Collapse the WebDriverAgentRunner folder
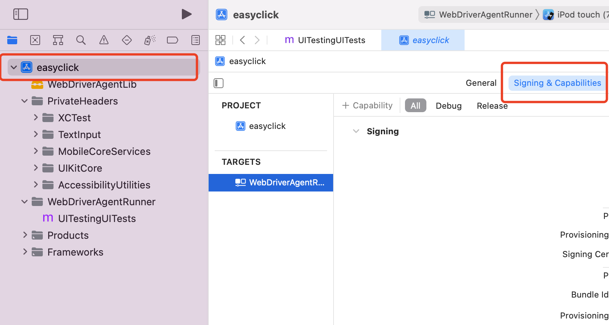This screenshot has height=325, width=609. (x=24, y=202)
